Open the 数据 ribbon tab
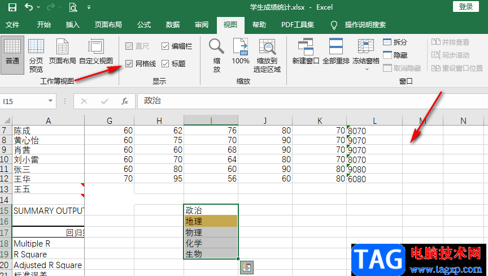 (x=173, y=25)
